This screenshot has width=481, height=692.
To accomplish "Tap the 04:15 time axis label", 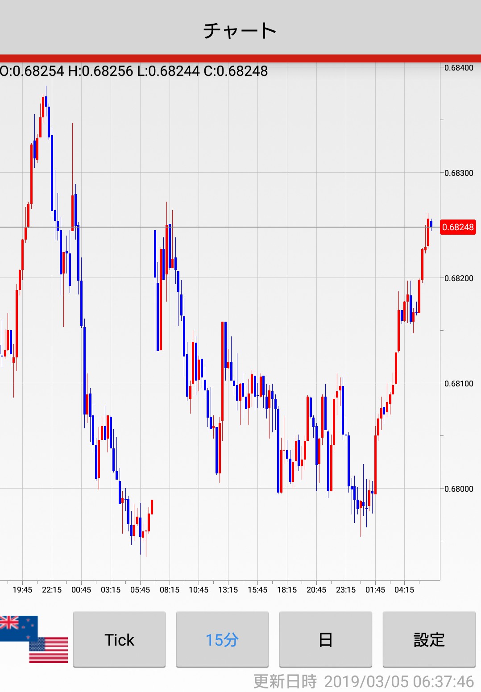I will click(x=404, y=589).
